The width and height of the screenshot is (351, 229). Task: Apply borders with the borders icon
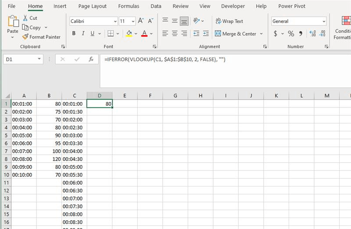111,34
